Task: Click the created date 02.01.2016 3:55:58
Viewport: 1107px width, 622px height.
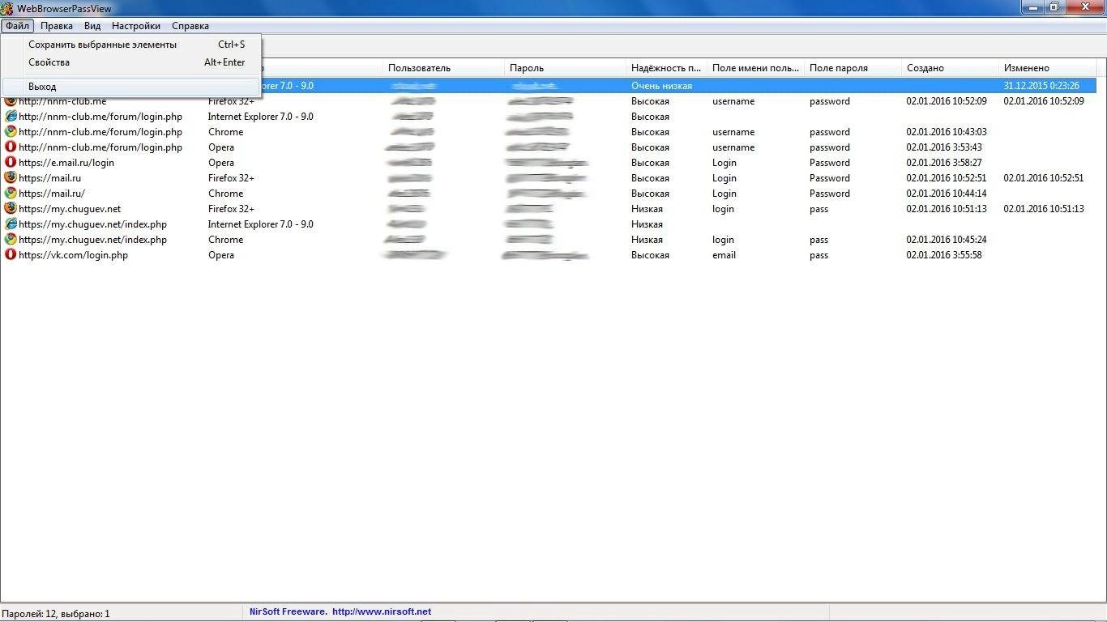Action: (943, 255)
